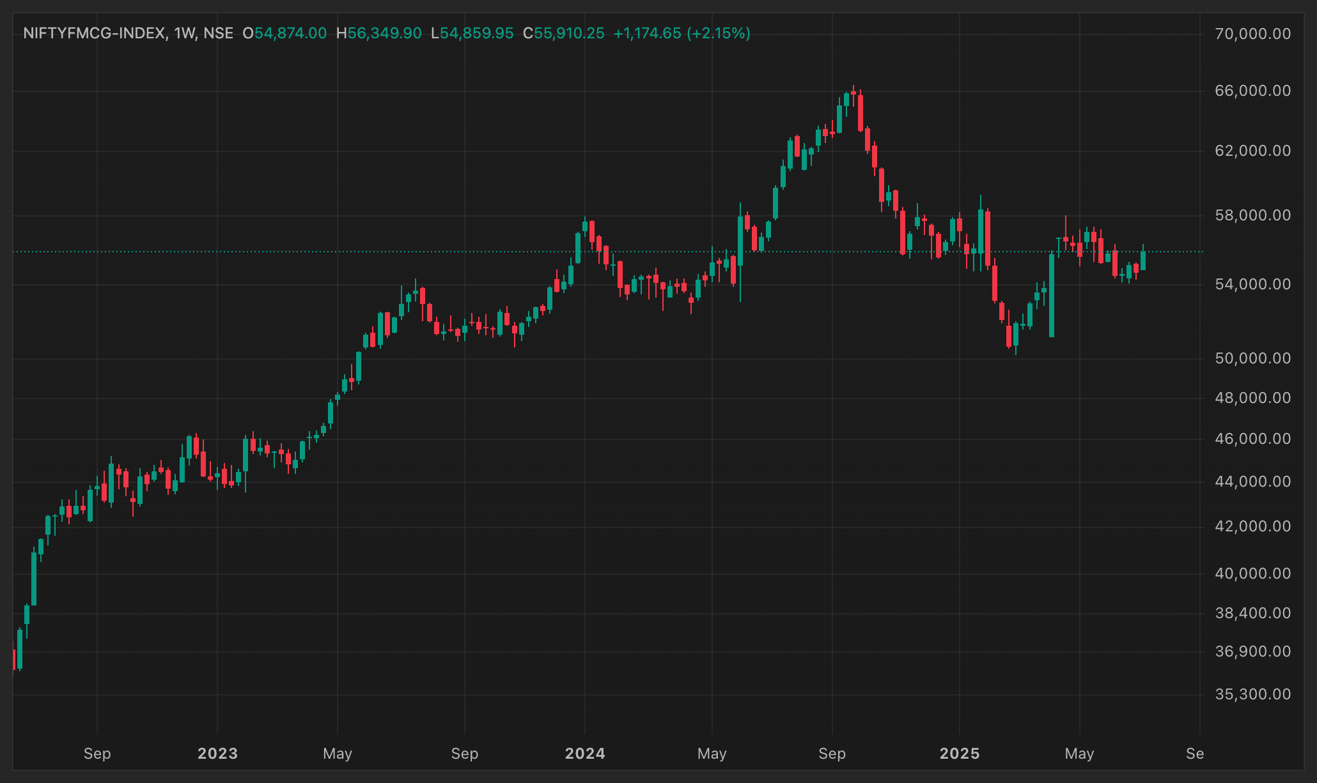Viewport: 1317px width, 783px height.
Task: Click the 50,000.00 price axis label
Action: (1253, 358)
